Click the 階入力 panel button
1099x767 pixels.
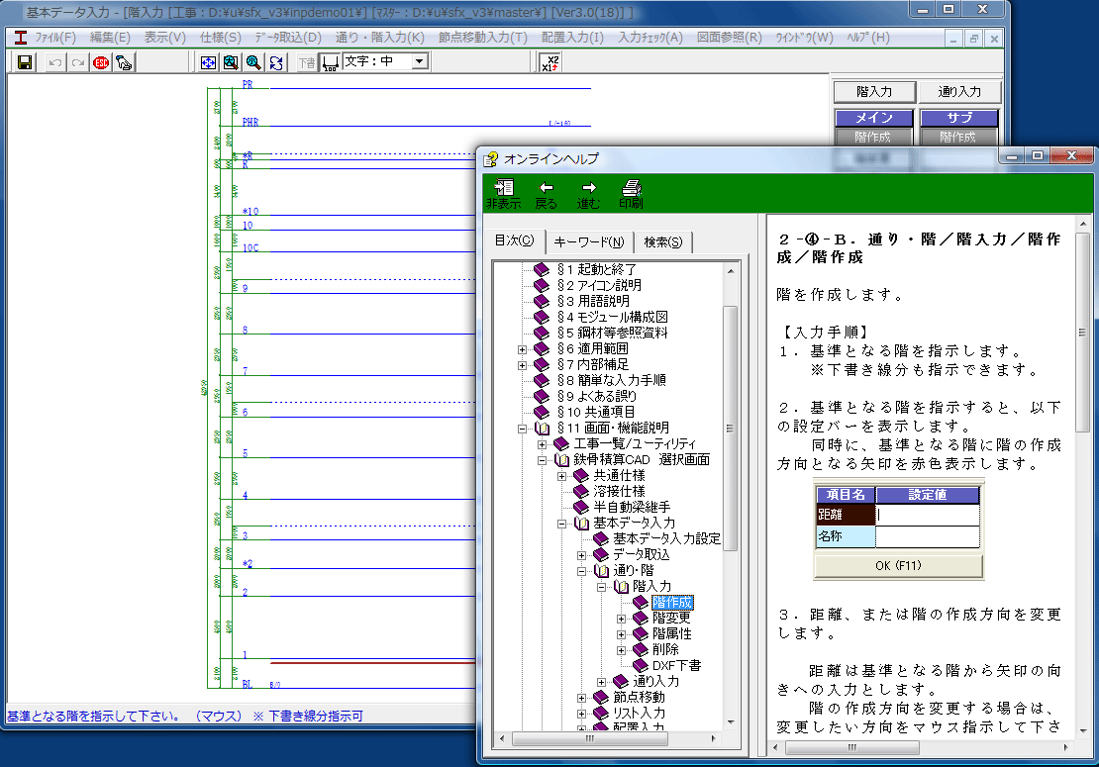tap(874, 92)
